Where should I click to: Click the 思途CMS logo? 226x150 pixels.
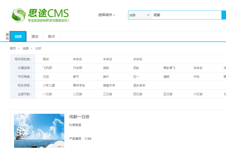(40, 15)
